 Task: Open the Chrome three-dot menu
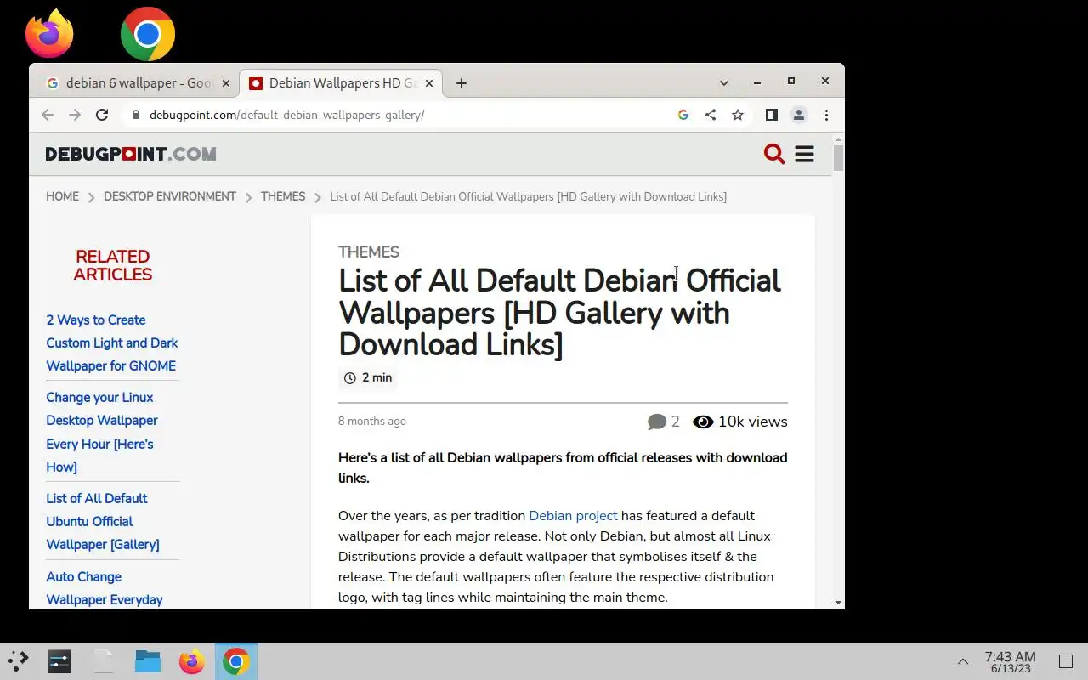point(826,115)
